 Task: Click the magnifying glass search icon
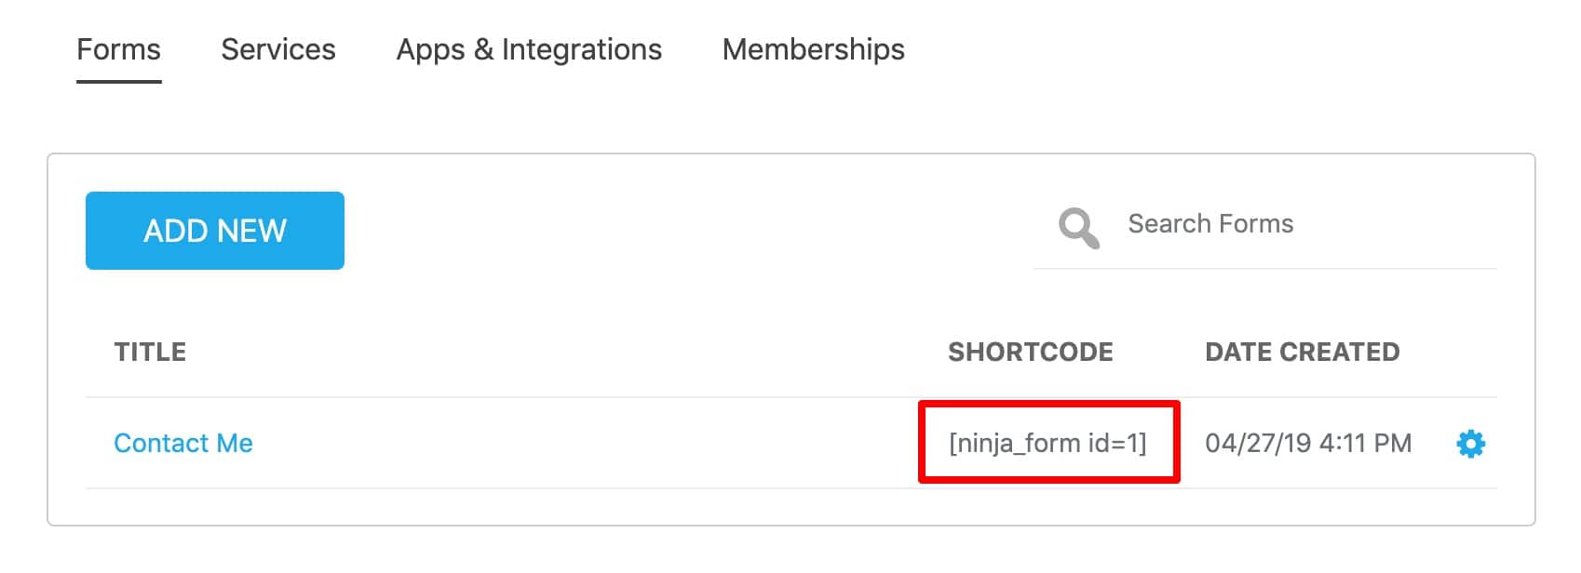pos(1078,227)
